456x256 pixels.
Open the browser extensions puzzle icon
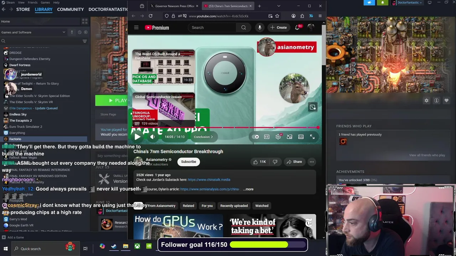pyautogui.click(x=302, y=16)
